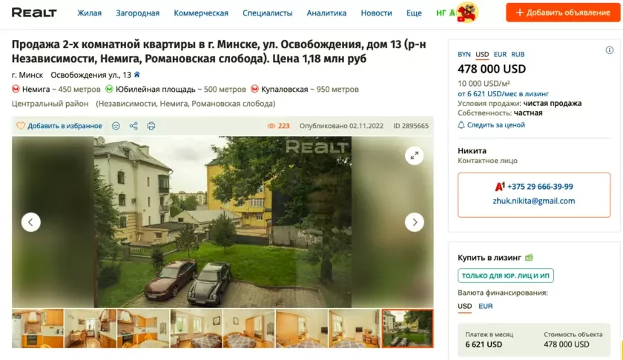This screenshot has height=360, width=623.
Task: Open the Еще menu in navigation
Action: point(414,13)
